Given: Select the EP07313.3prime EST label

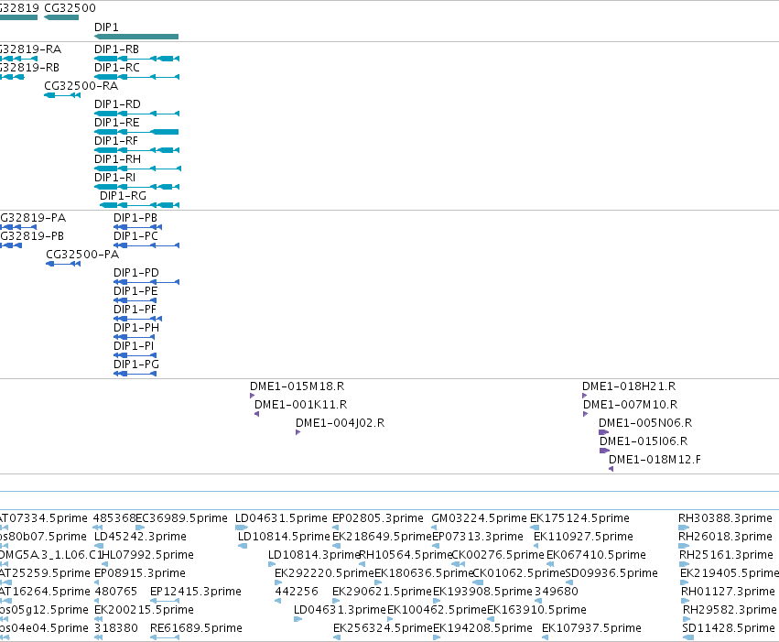Looking at the screenshot, I should click(478, 538).
